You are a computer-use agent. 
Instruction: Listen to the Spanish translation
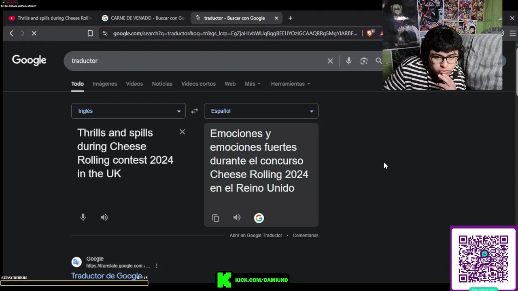[x=237, y=218]
